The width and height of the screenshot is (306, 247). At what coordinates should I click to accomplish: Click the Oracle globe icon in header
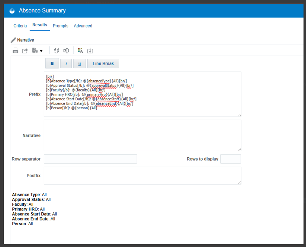coord(12,10)
